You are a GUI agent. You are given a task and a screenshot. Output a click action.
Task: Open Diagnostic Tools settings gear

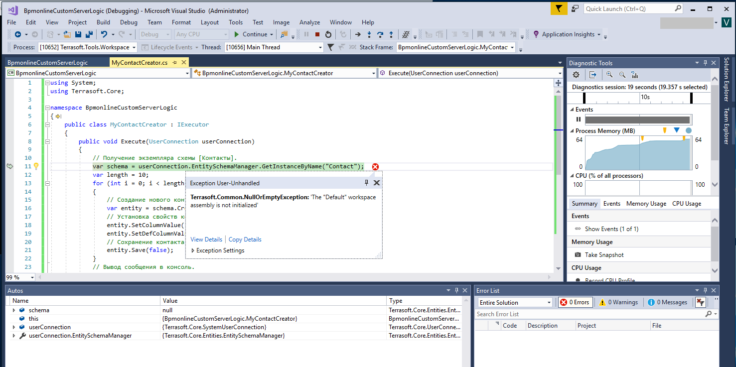pos(576,75)
